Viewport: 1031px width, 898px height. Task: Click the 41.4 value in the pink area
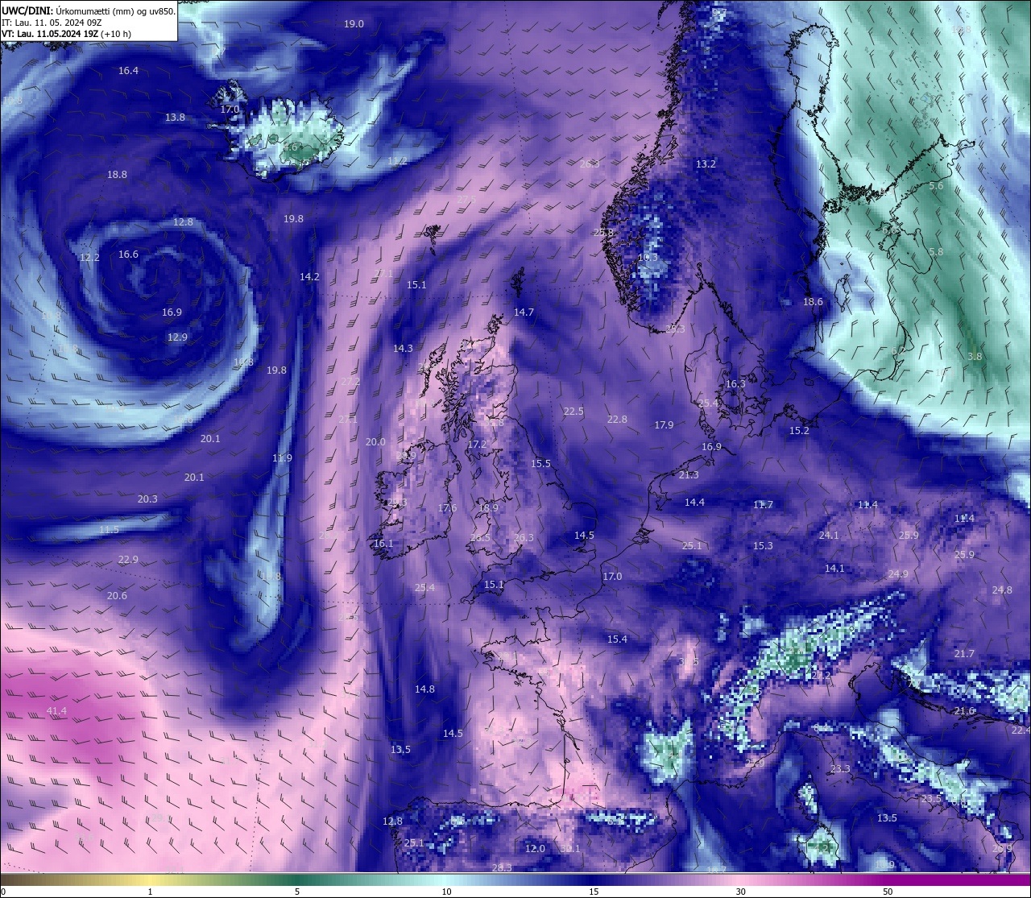[56, 711]
